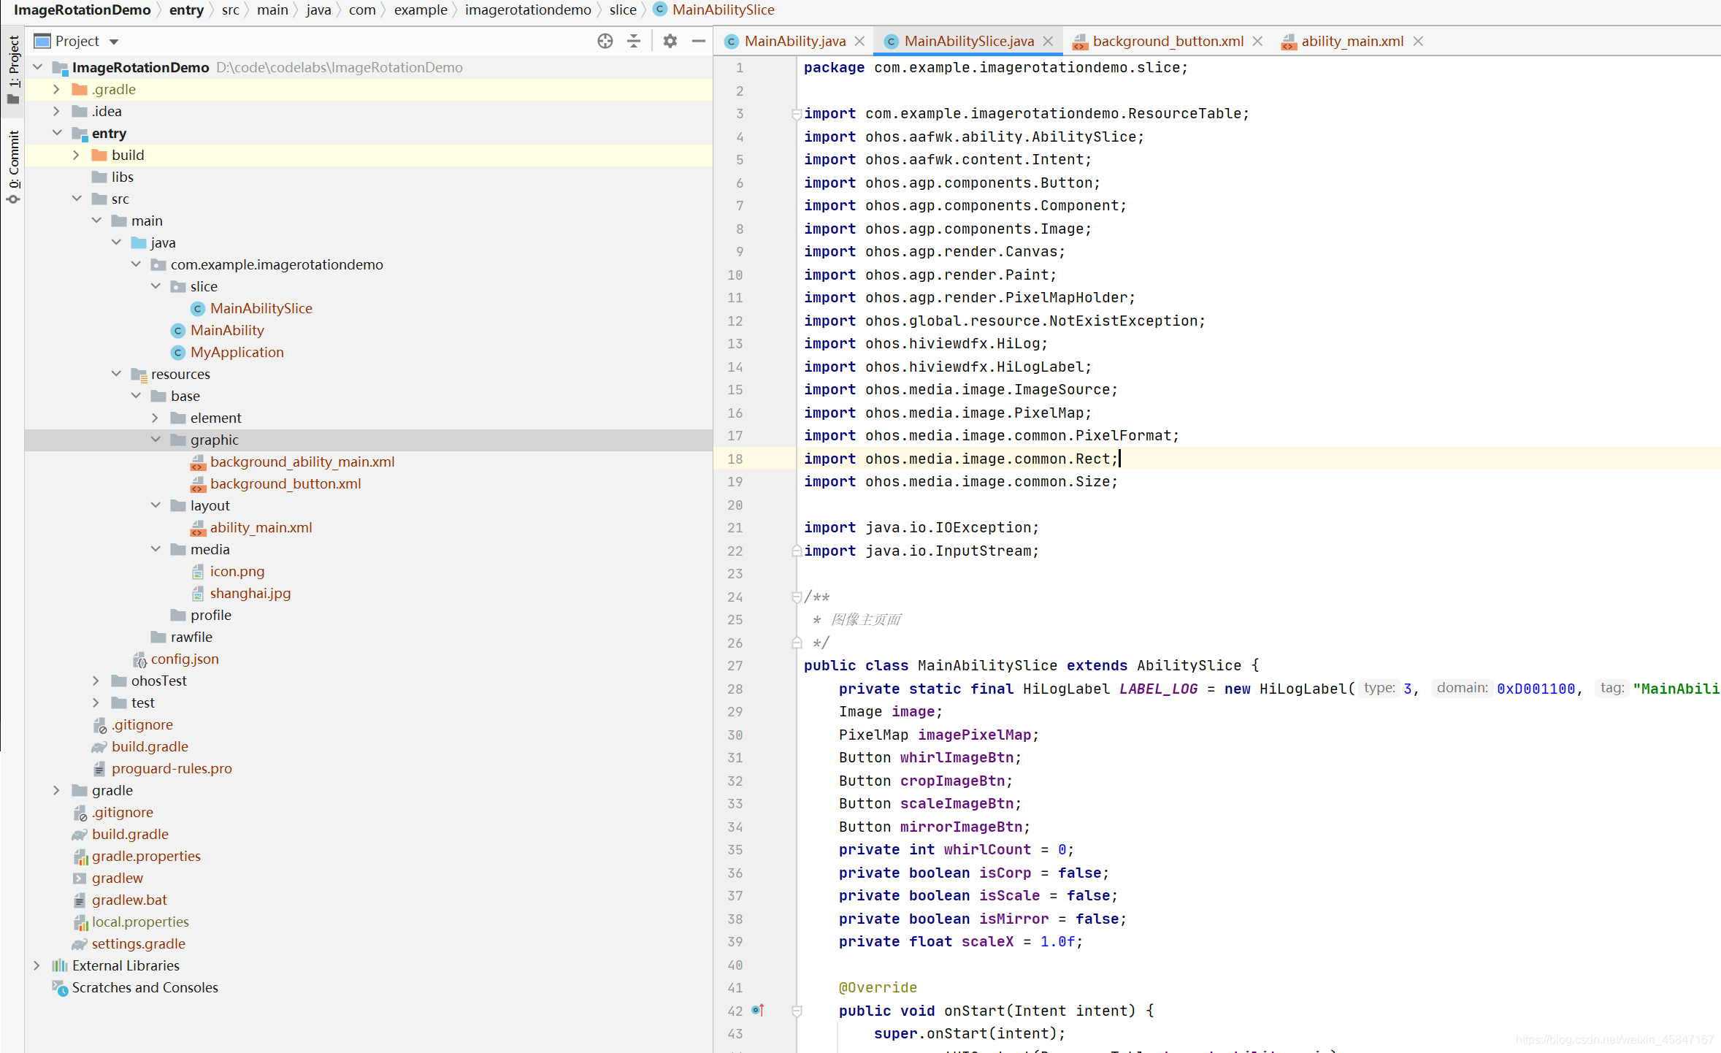The height and width of the screenshot is (1053, 1721).
Task: Open the 1: Project side tool window tab
Action: point(13,69)
